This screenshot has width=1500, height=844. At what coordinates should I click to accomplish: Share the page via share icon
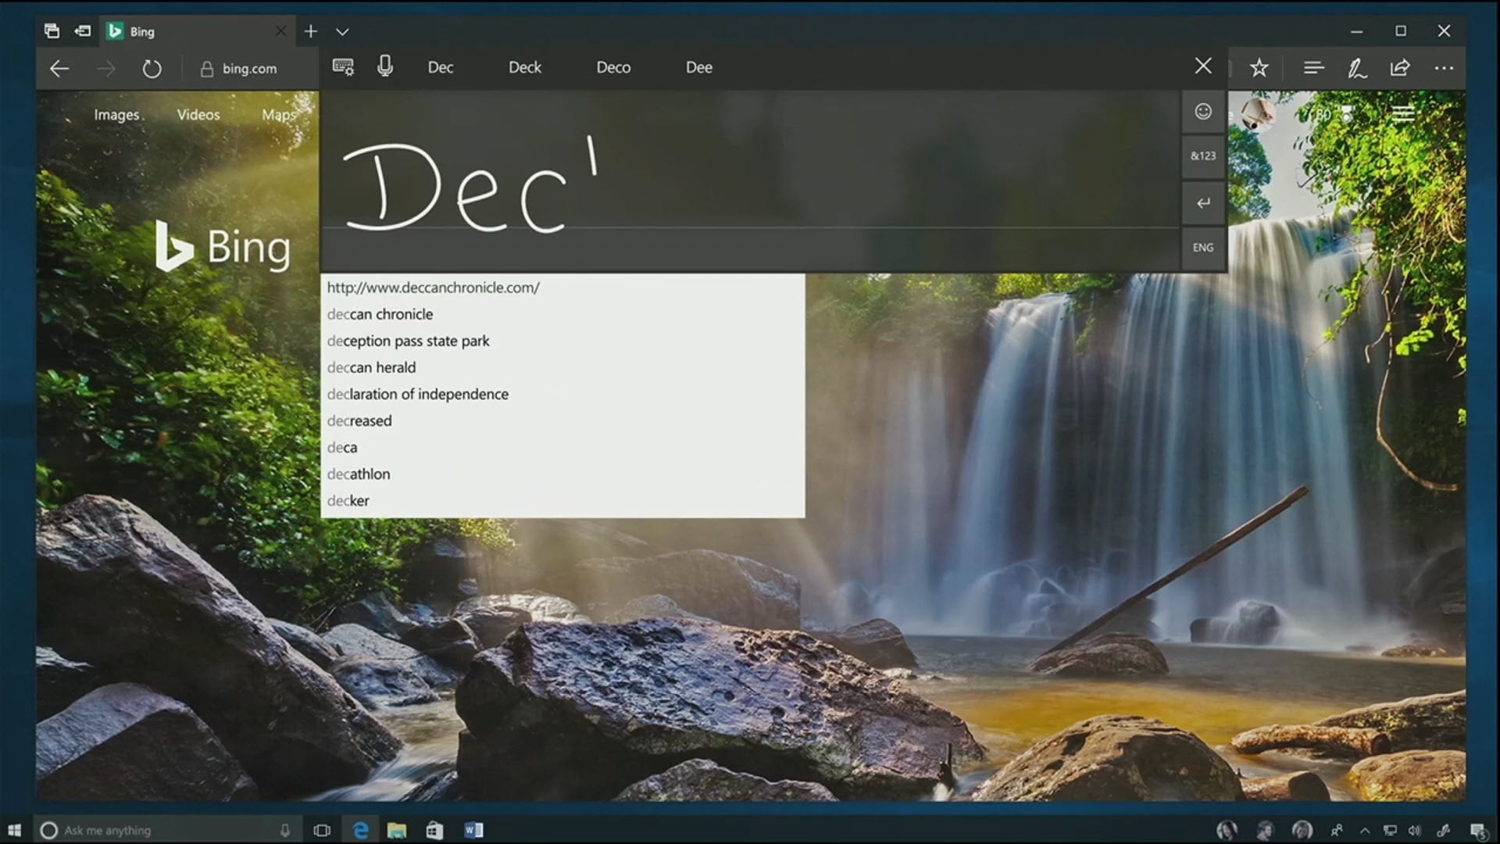pos(1400,68)
